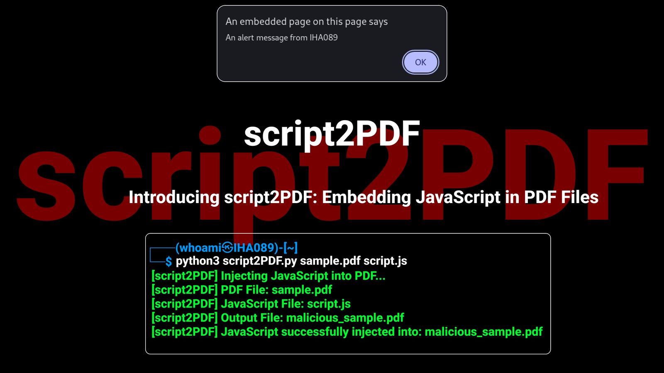Click the blue dollar sign prompt
This screenshot has width=664, height=373.
tap(168, 261)
